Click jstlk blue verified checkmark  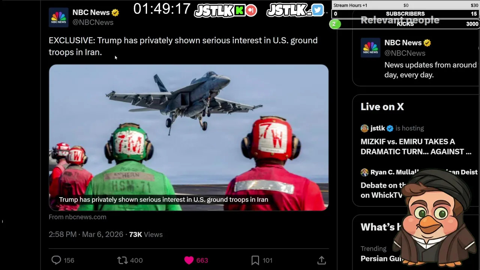390,129
